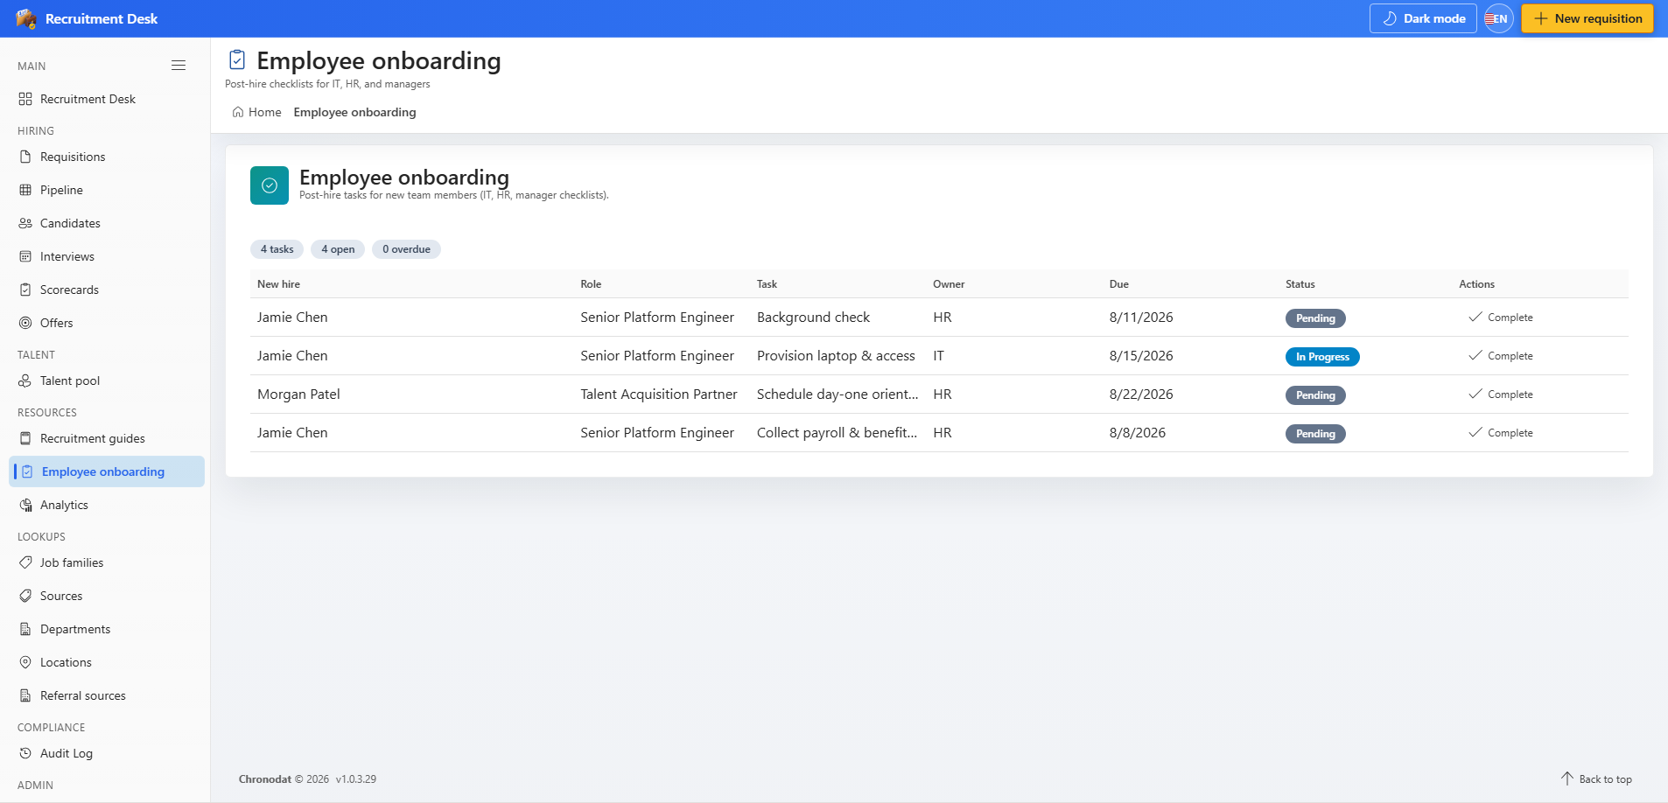Screen dimensions: 1668x803
Task: Click Pending status for Collect payroll row
Action: click(x=1315, y=434)
